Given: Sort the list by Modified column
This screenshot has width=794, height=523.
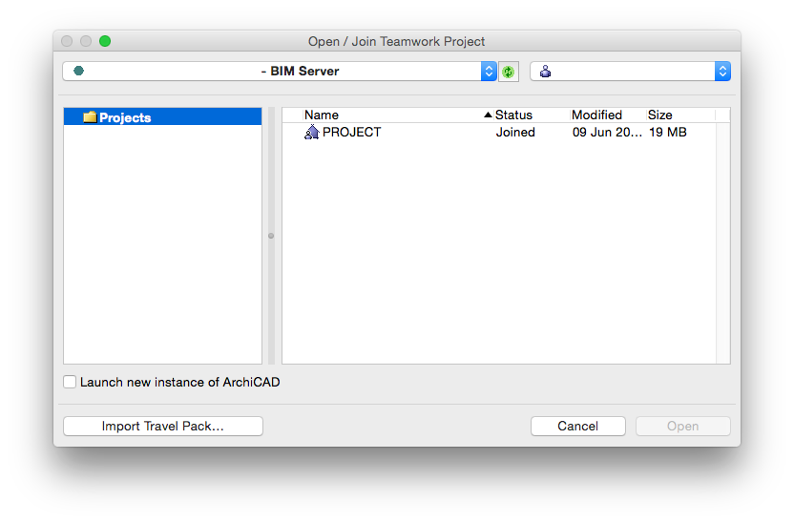Looking at the screenshot, I should [609, 115].
